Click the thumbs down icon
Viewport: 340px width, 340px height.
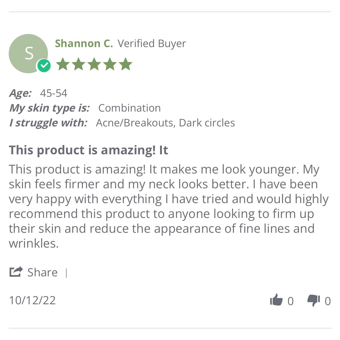coord(314,300)
